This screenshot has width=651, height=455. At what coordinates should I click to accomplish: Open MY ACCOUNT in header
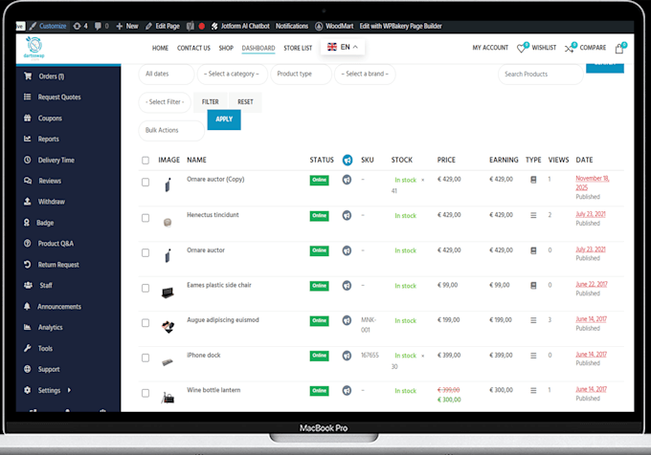490,48
